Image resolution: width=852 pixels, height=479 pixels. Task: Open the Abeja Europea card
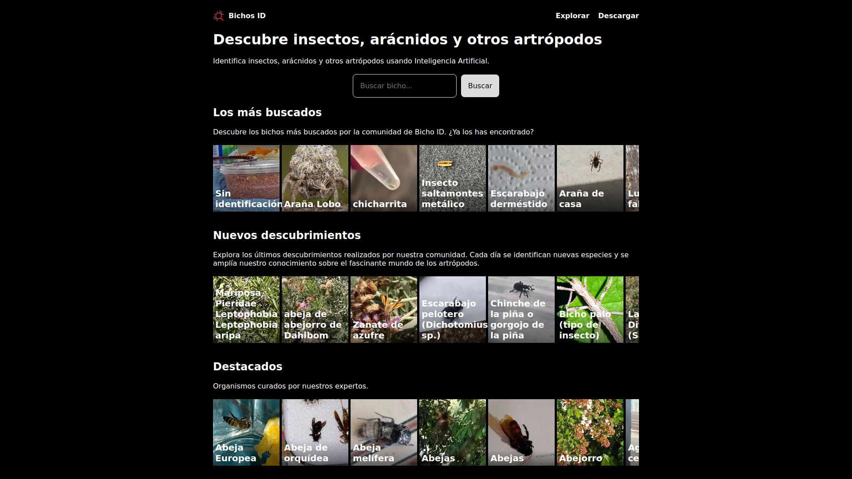pos(246,432)
